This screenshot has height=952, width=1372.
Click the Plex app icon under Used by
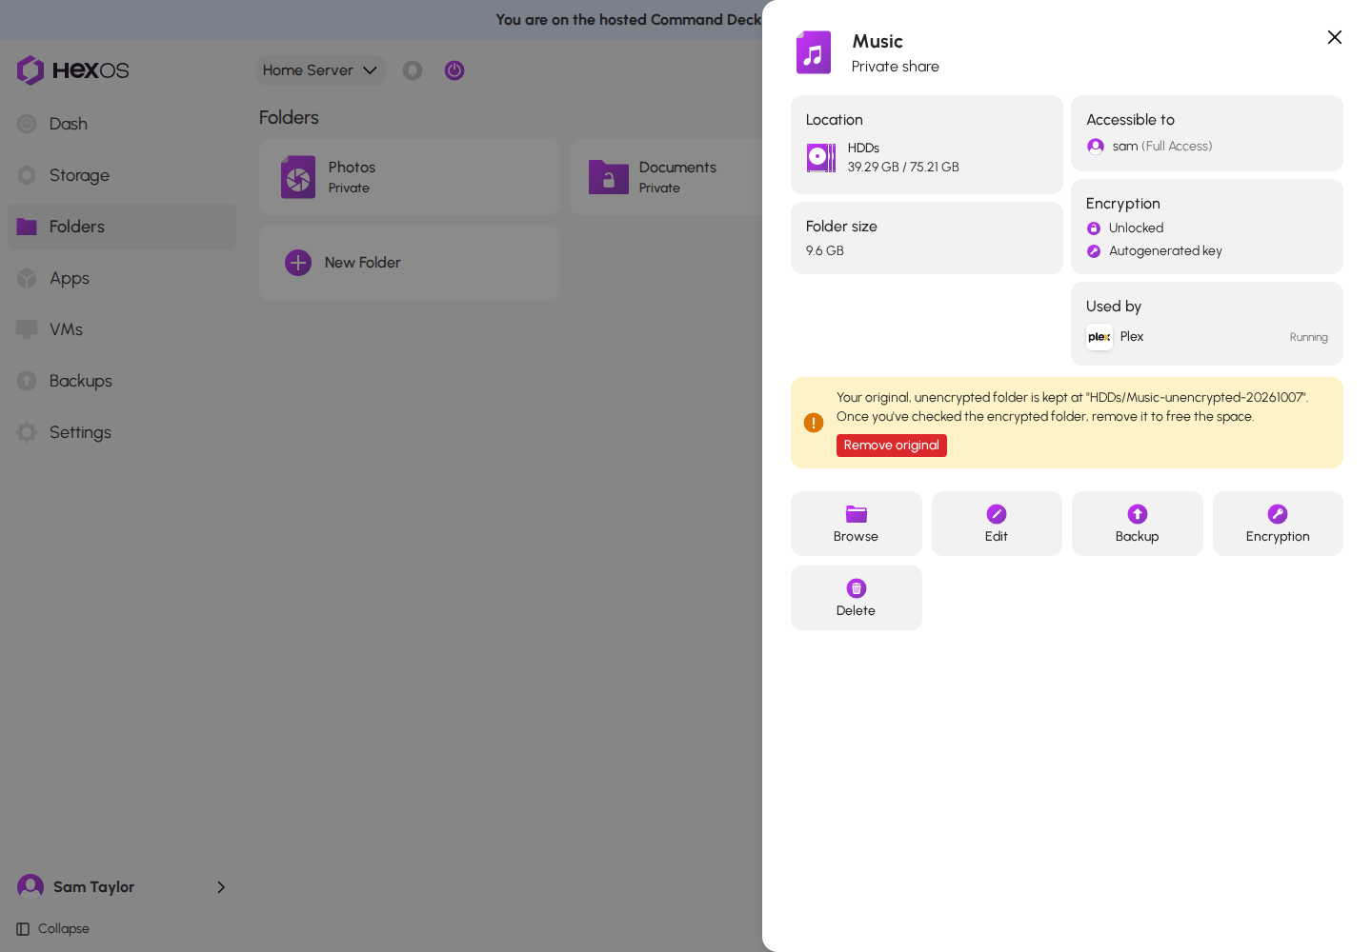click(x=1100, y=337)
